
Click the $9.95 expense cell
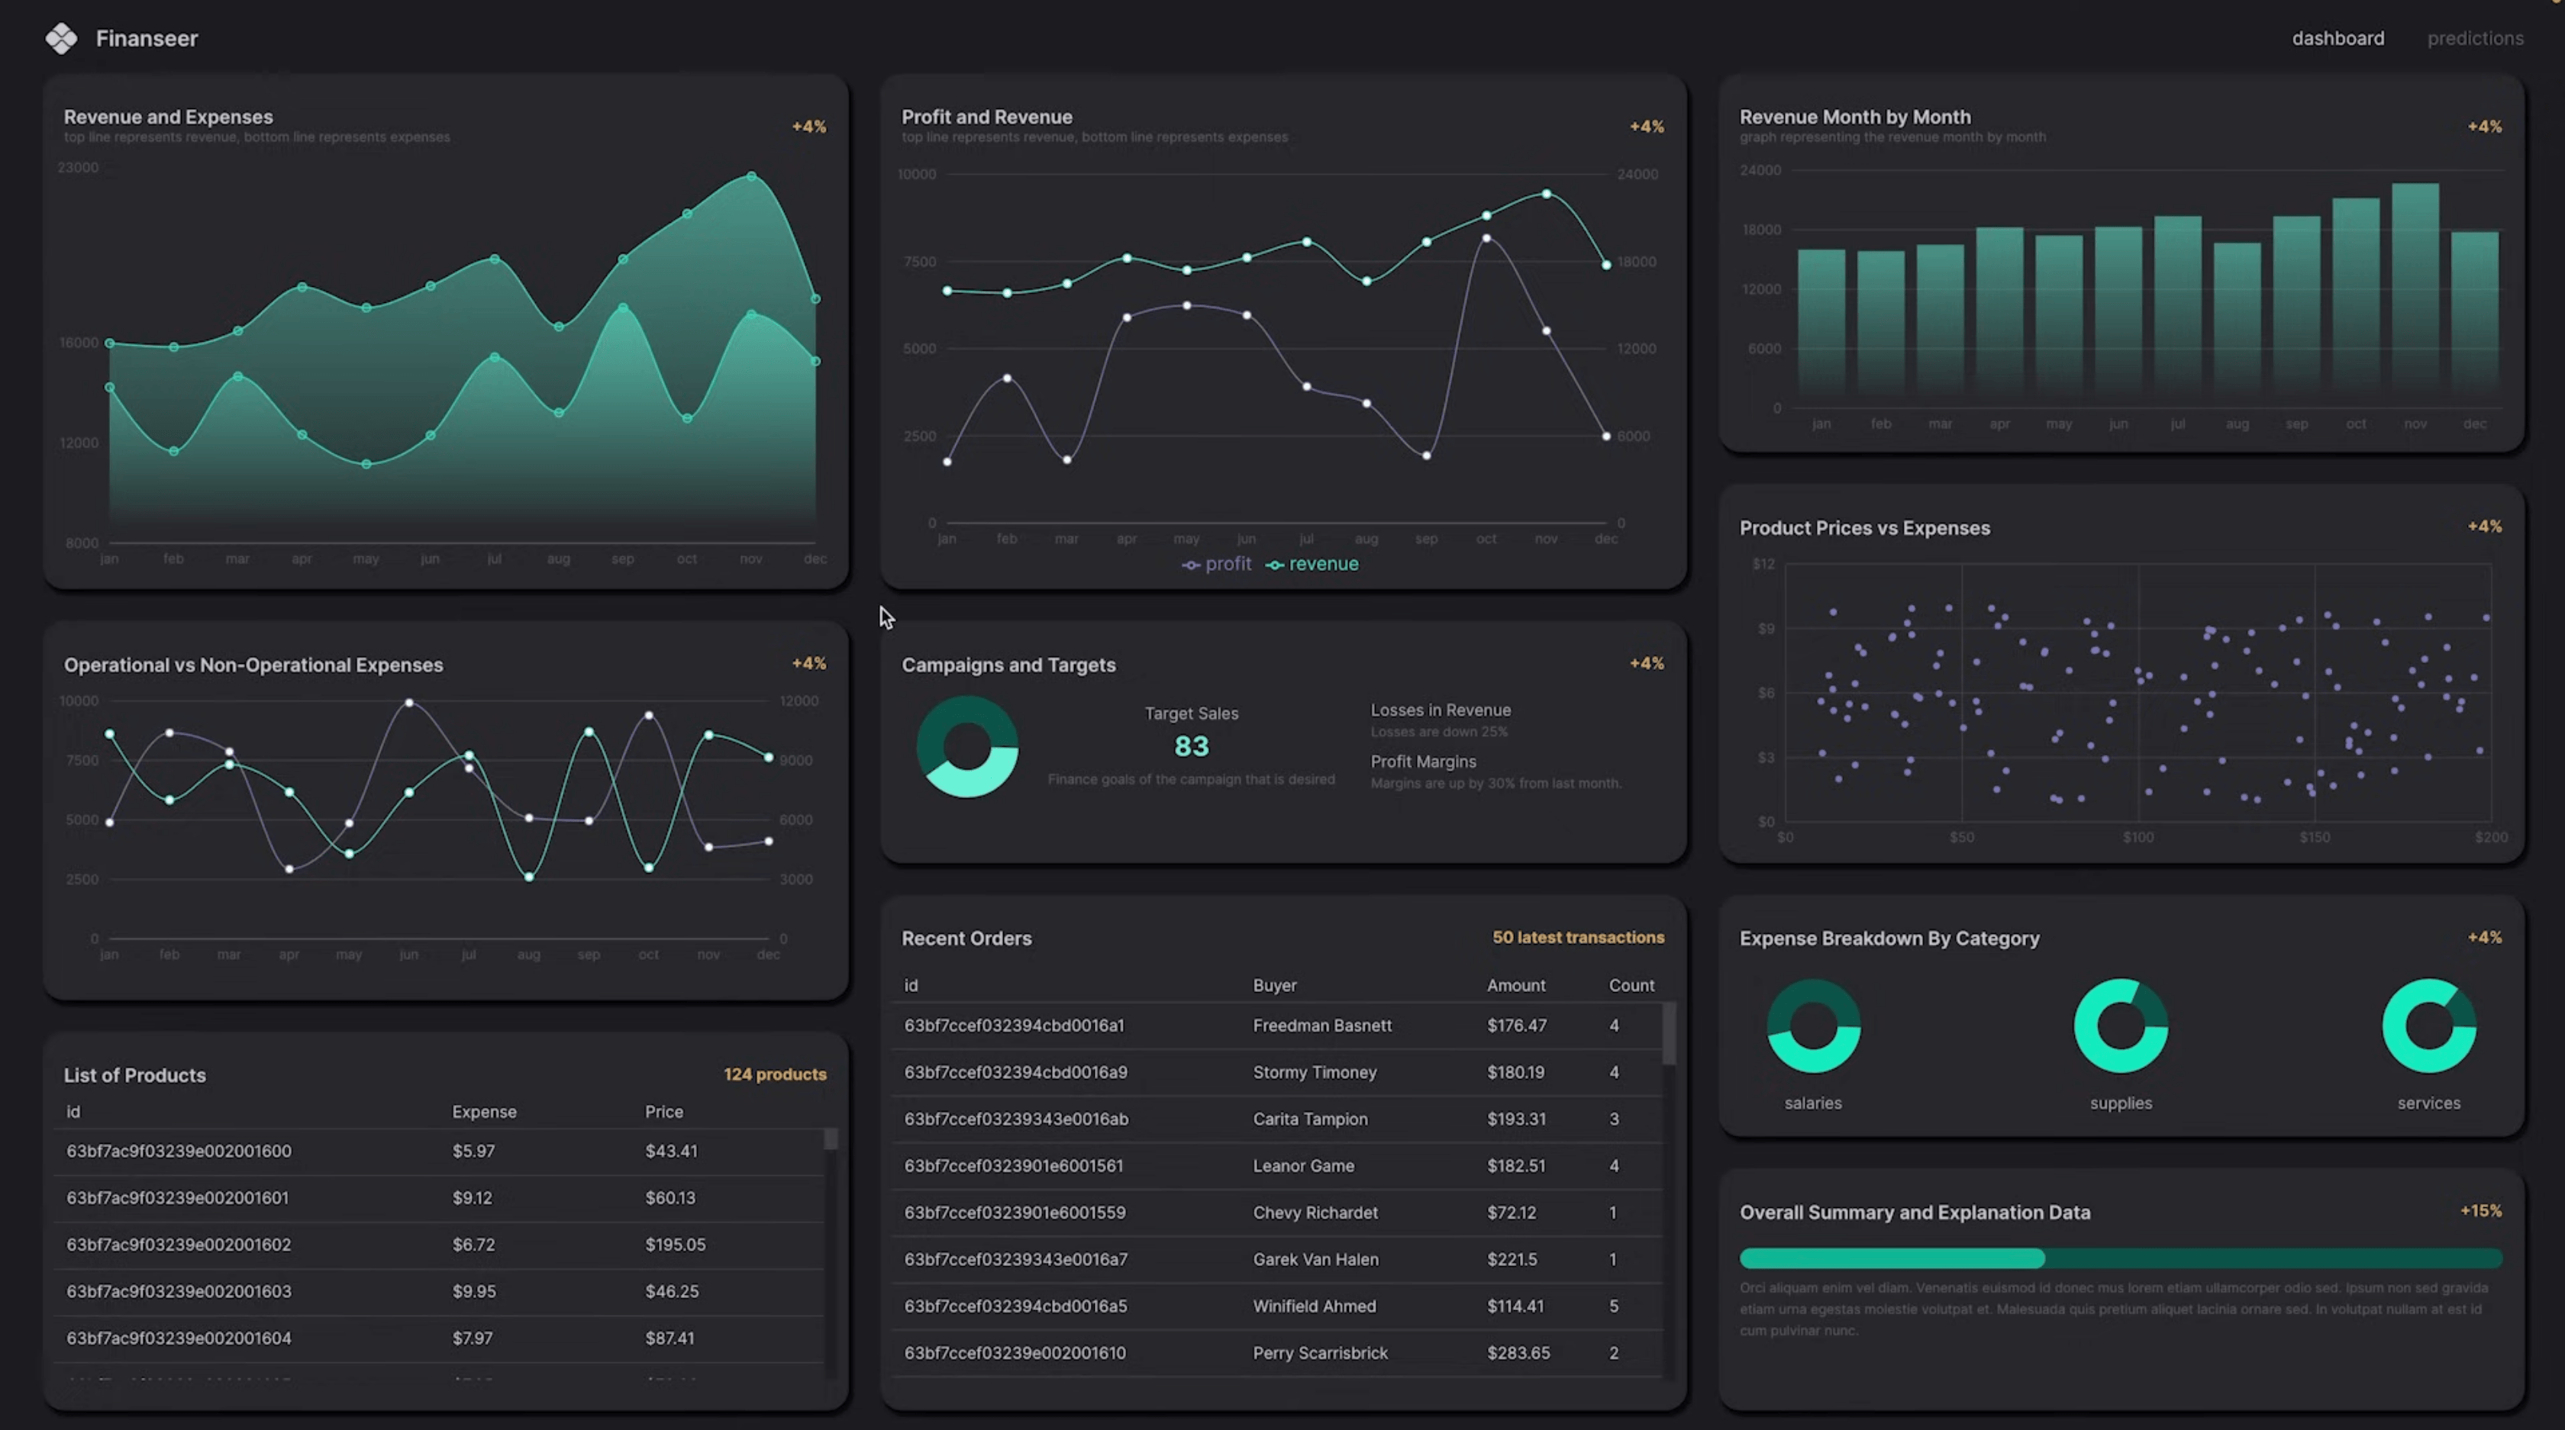[473, 1290]
